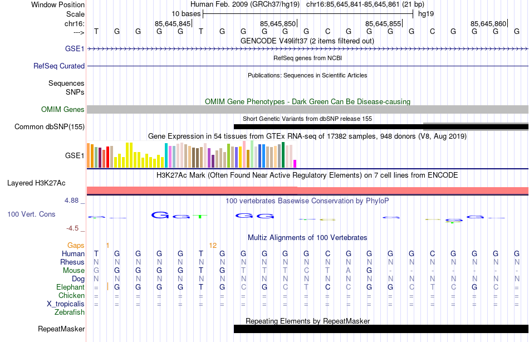Click the orange gap count '12'

tap(213, 246)
